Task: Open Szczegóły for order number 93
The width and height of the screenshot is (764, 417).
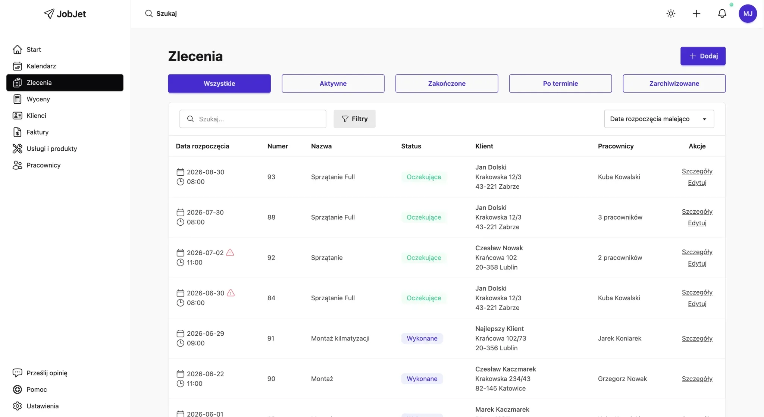Action: tap(697, 171)
